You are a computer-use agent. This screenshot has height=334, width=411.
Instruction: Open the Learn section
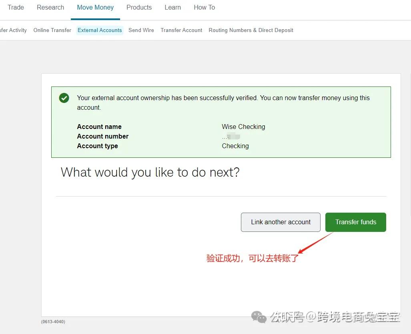tap(172, 7)
